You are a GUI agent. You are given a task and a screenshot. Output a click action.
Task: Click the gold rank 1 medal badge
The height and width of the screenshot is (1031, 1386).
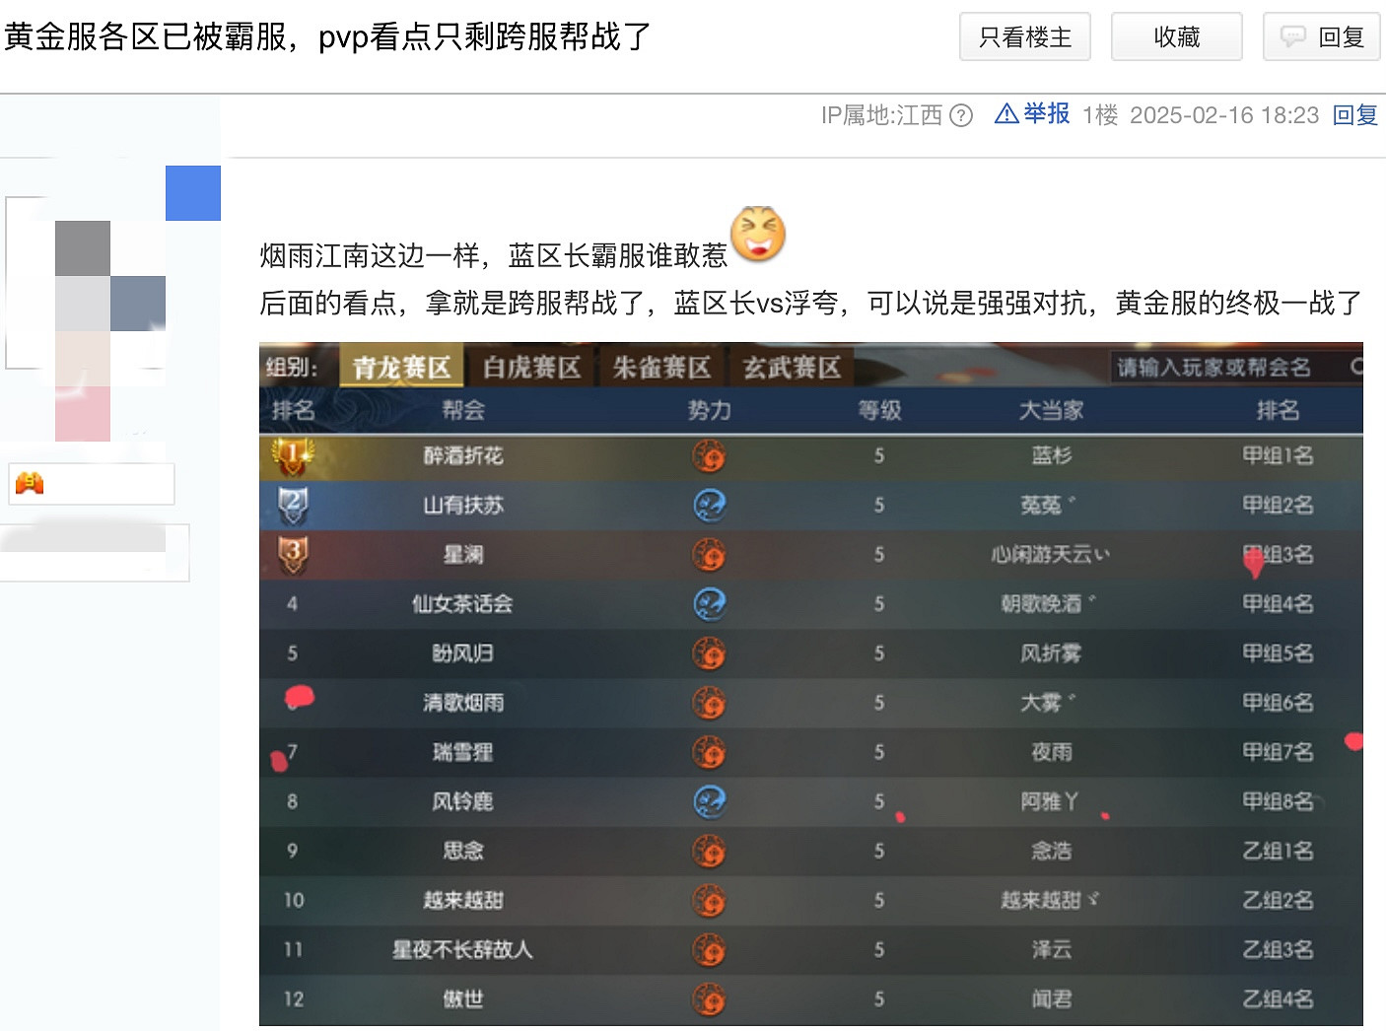(x=292, y=455)
